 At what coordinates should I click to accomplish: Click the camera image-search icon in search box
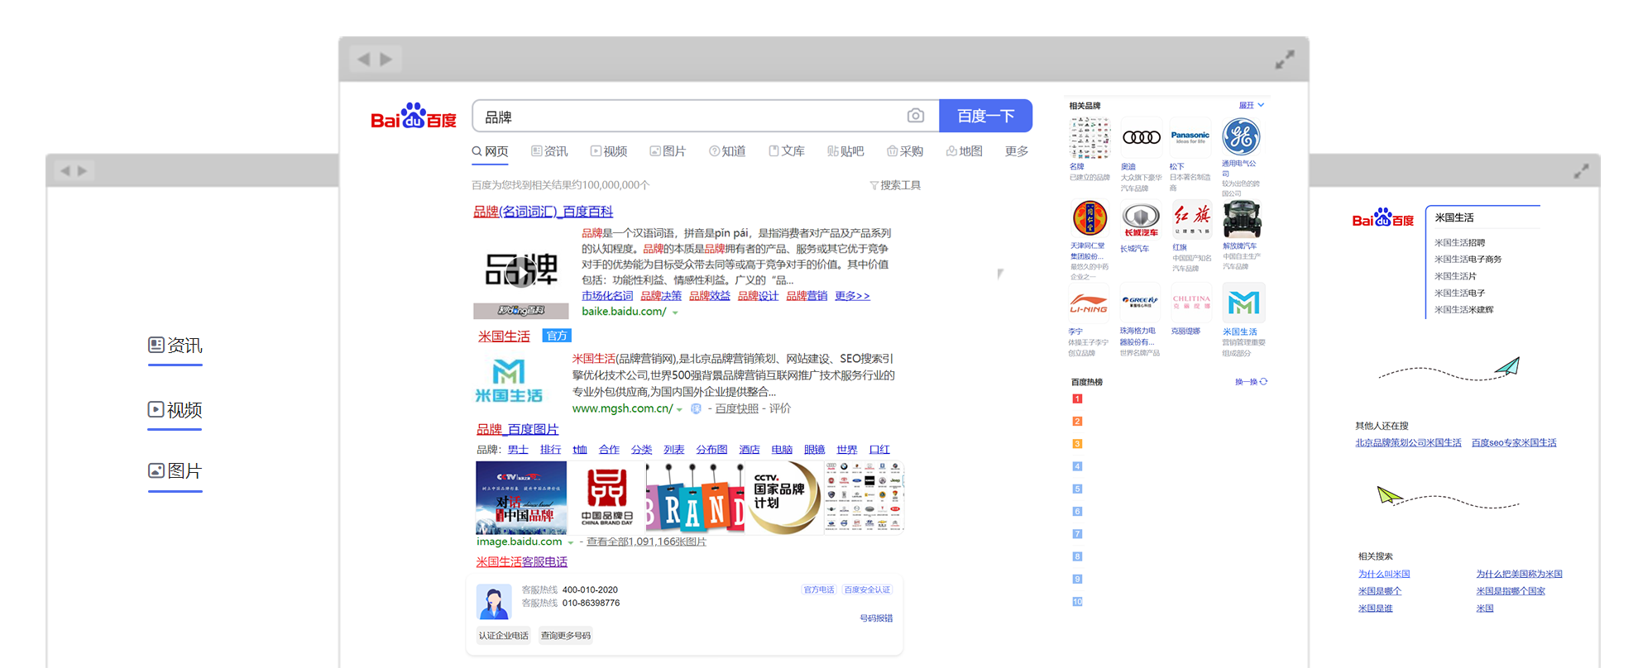pos(915,116)
